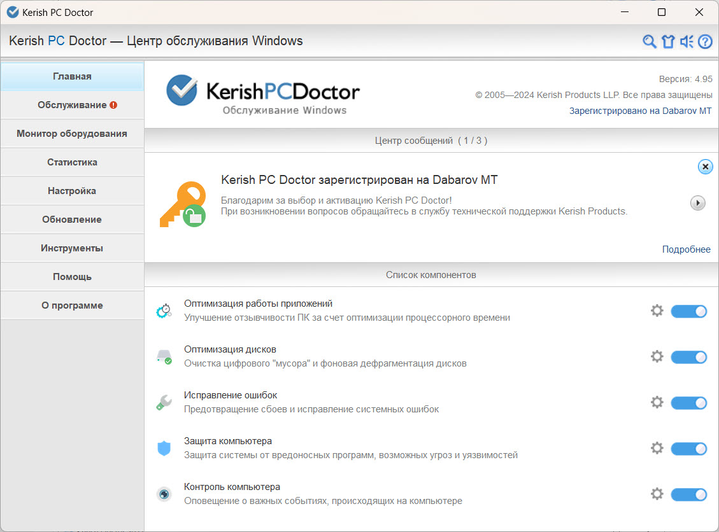
Task: Turn off the Оптимизация дисков switch
Action: 688,357
